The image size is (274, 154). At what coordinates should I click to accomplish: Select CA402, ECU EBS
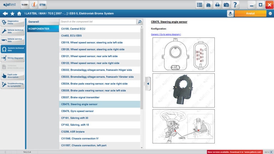[100, 36]
